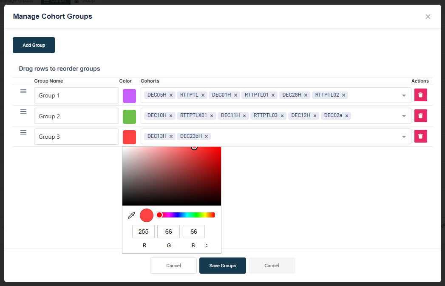Screen dimensions: 445x286
Task: Remove the DEC23bH cohort from Group 3
Action: pos(206,136)
